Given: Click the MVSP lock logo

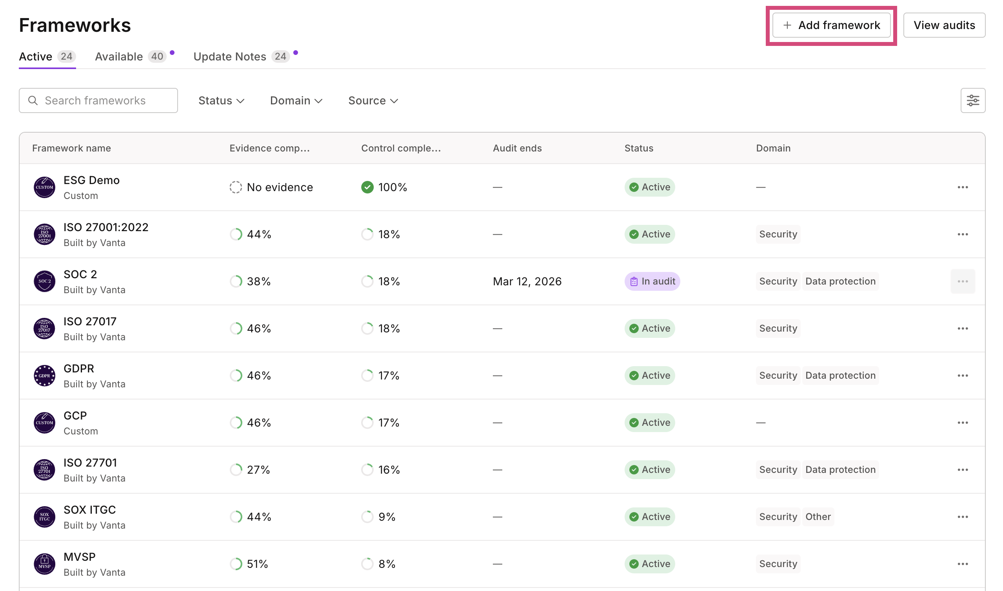Looking at the screenshot, I should [44, 564].
